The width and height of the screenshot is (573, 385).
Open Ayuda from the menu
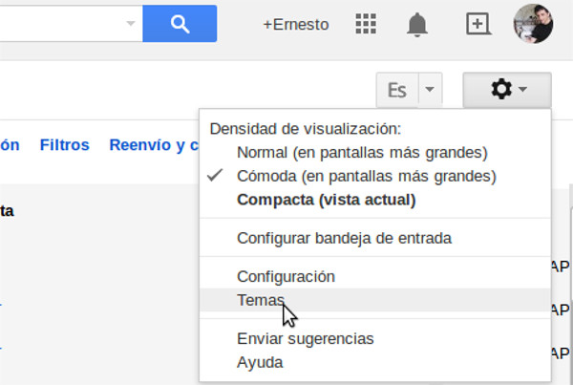375,362
